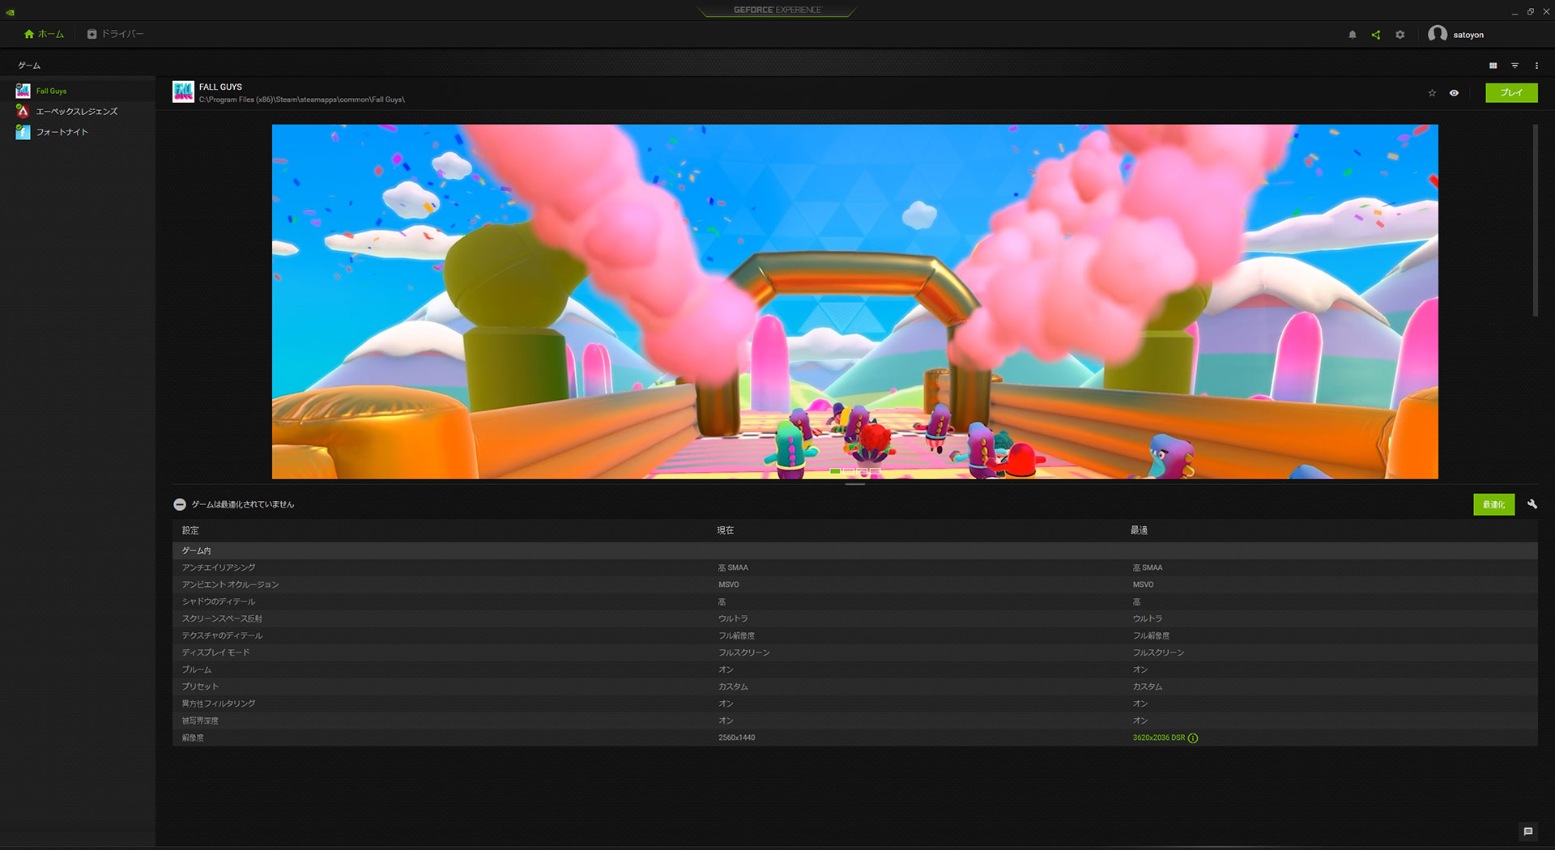Collapse the game not optimized section
The image size is (1555, 850).
(x=180, y=504)
